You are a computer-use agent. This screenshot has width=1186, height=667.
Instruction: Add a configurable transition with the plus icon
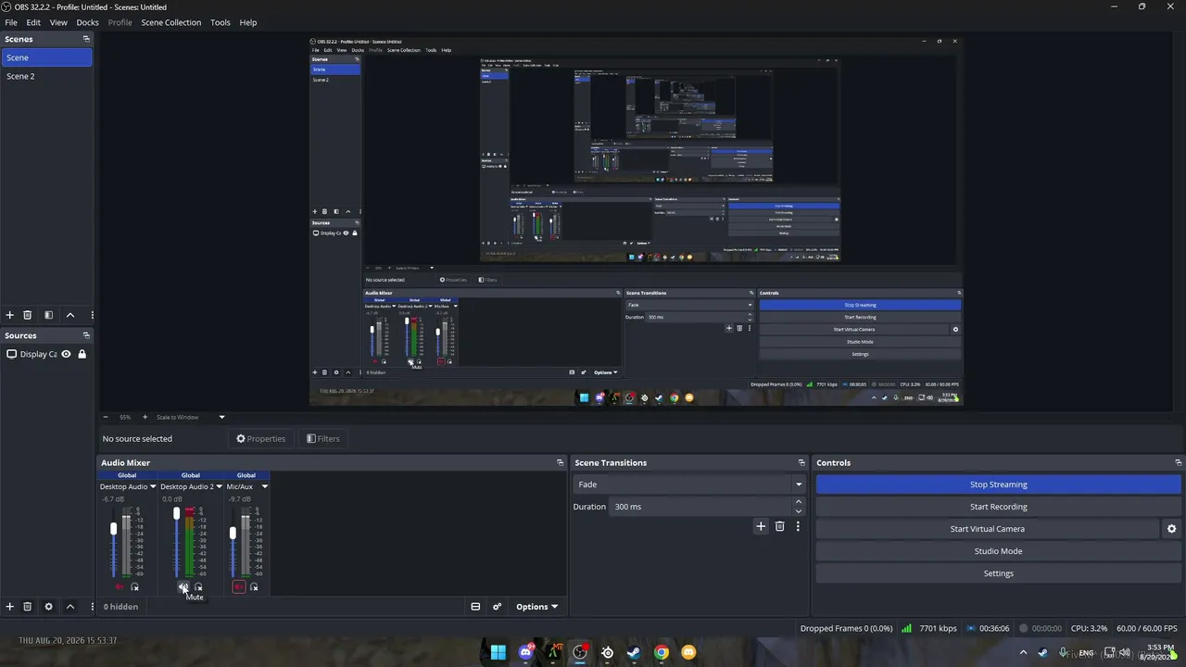tap(761, 526)
